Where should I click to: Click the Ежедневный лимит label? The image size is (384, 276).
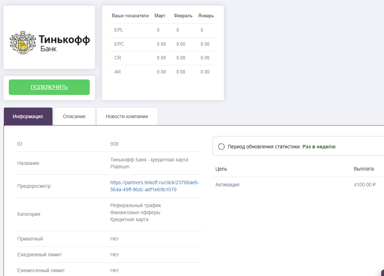[39, 255]
